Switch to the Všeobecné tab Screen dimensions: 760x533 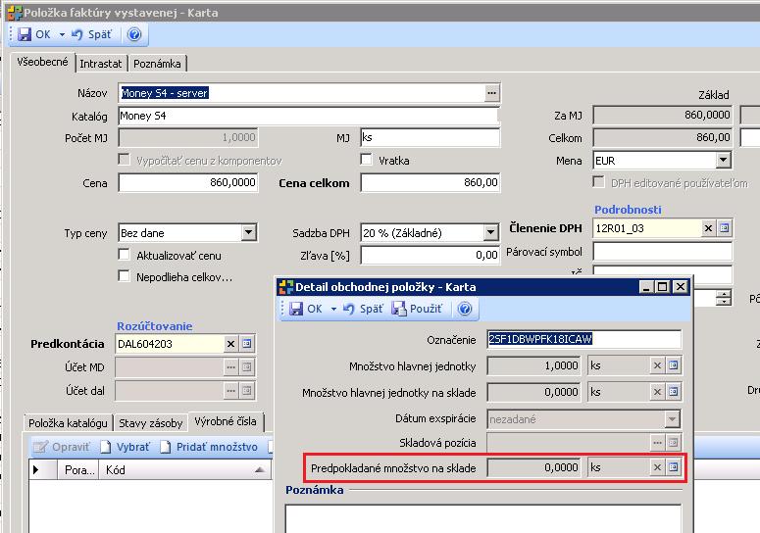click(42, 62)
